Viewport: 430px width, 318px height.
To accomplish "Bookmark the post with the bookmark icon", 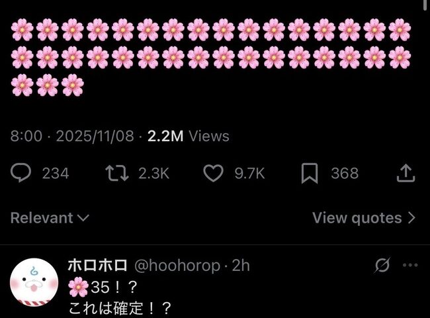I will [x=310, y=173].
